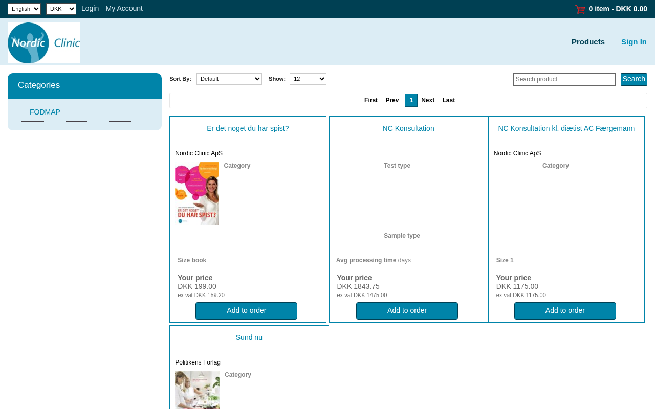
Task: Select Sign In in the header
Action: tap(634, 42)
